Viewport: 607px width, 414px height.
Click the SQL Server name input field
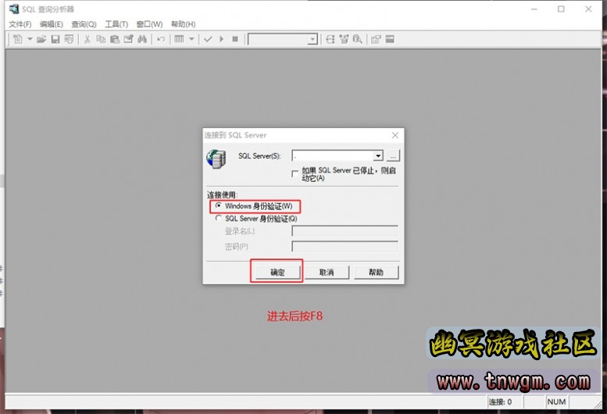click(x=333, y=156)
